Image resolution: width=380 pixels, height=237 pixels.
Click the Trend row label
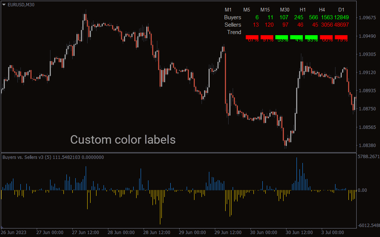pyautogui.click(x=234, y=32)
